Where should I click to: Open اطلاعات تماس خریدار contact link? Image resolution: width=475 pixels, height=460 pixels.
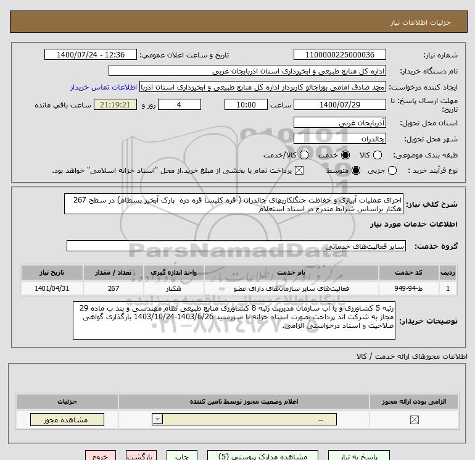point(104,87)
